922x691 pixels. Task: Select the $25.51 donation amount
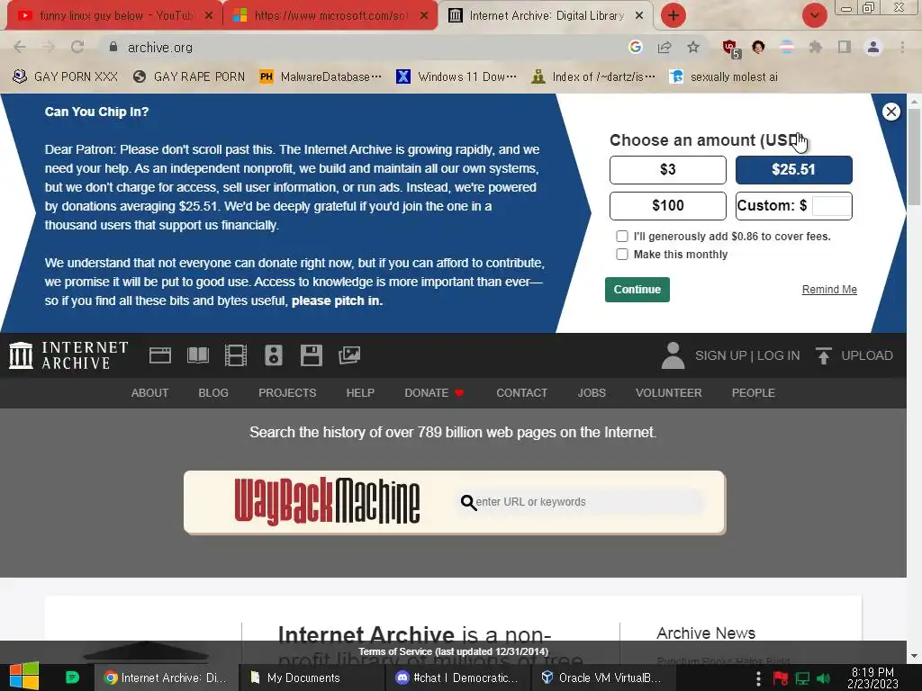[794, 170]
